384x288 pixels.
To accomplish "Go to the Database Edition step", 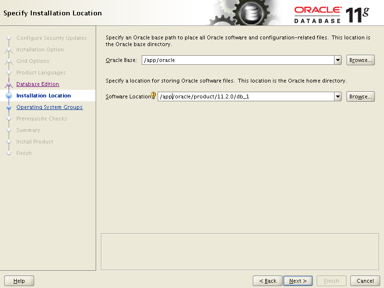I will pos(37,84).
